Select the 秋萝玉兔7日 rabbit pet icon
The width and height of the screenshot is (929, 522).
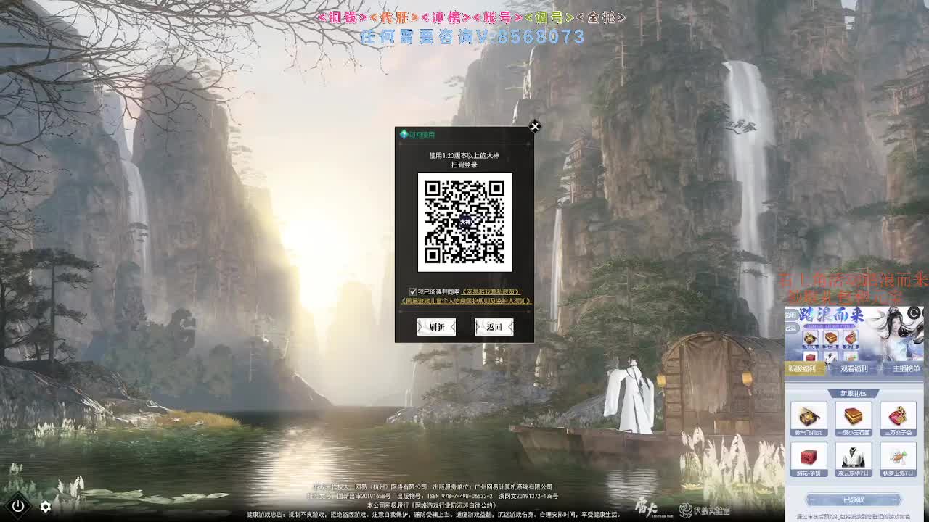coord(897,457)
